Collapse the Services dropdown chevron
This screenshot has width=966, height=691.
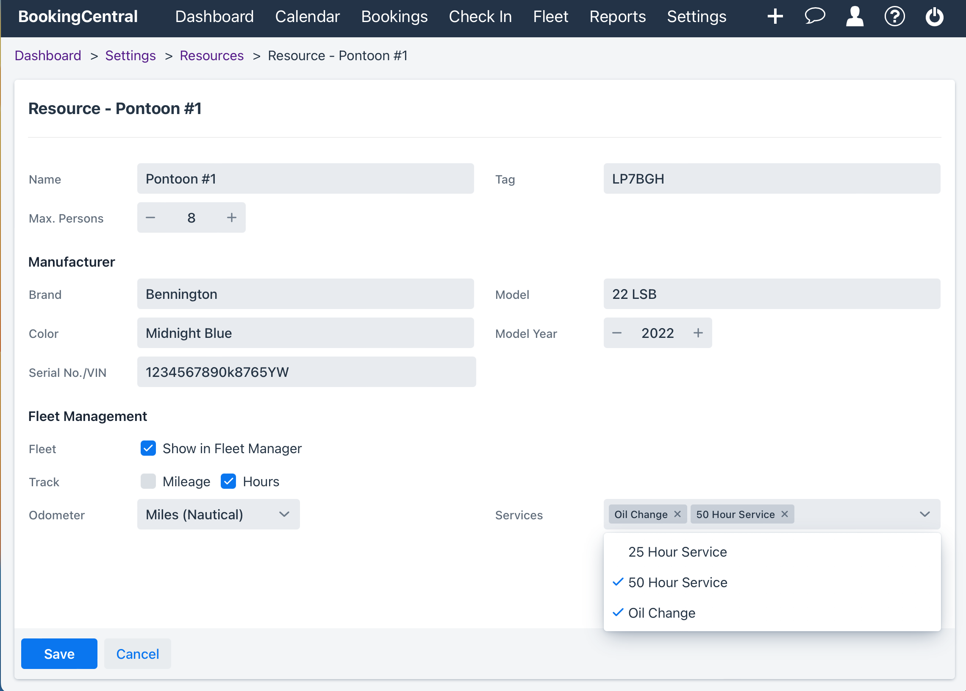925,514
